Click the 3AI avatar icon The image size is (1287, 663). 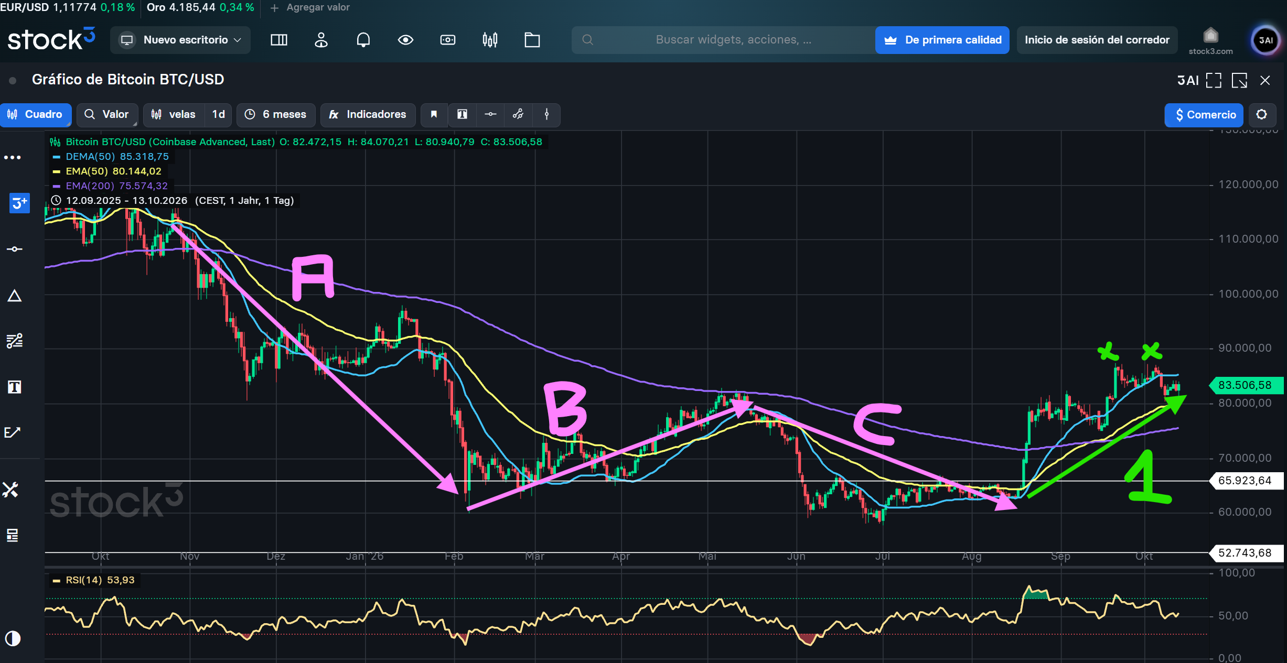pyautogui.click(x=1265, y=40)
